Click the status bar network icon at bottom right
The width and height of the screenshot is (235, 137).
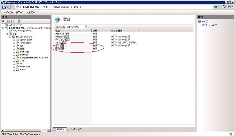click(231, 134)
